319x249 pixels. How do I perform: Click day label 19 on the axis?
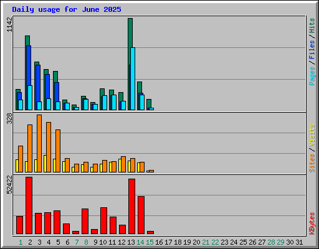pyautogui.click(x=187, y=242)
